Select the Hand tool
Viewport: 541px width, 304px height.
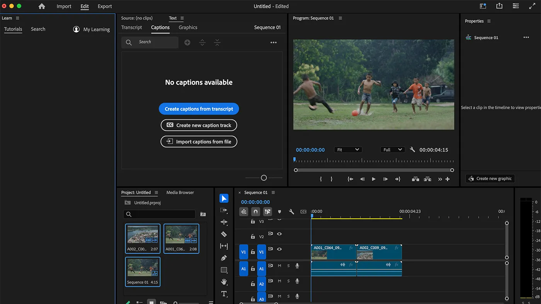click(x=224, y=282)
